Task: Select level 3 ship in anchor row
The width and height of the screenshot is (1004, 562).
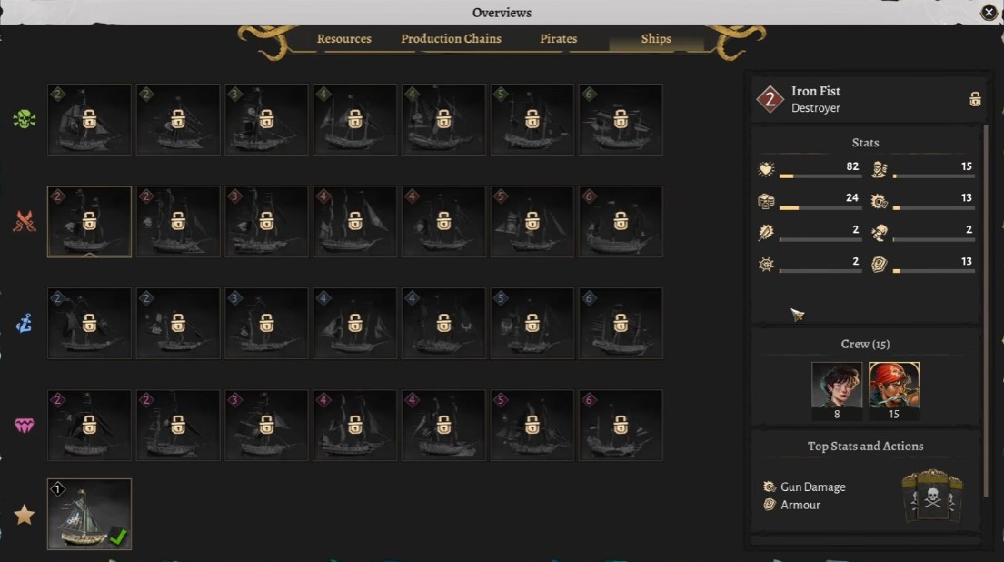Action: pos(266,323)
